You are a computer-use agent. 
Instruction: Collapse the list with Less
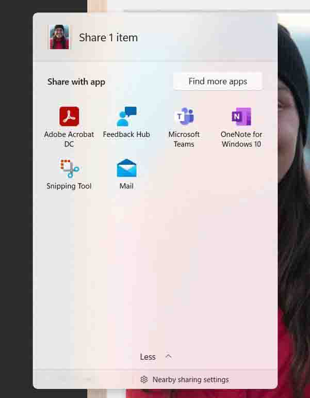pos(156,357)
